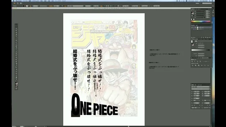Expand the top layer disclosure triangle

196,27
